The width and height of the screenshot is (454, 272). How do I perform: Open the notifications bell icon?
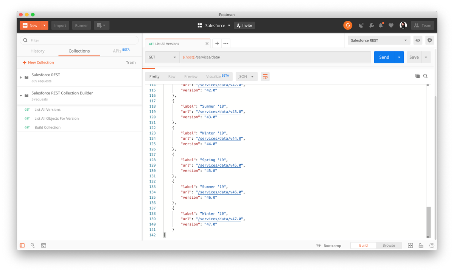coord(381,25)
